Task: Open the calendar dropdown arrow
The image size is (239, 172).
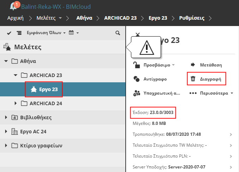Action: 78,33
